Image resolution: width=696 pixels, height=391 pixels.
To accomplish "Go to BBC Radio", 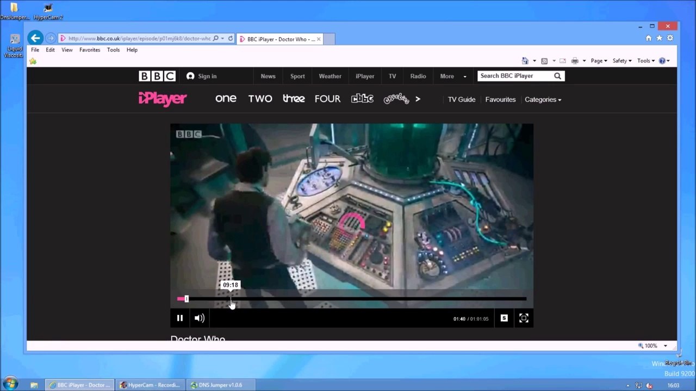I will [418, 76].
